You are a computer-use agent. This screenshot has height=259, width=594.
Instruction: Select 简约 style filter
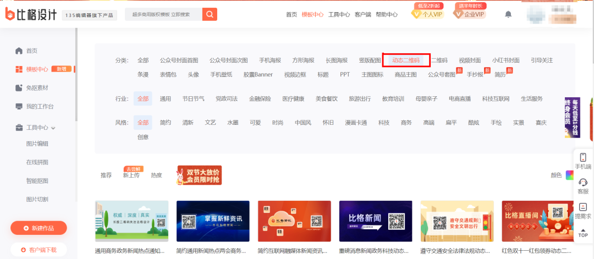pos(166,123)
